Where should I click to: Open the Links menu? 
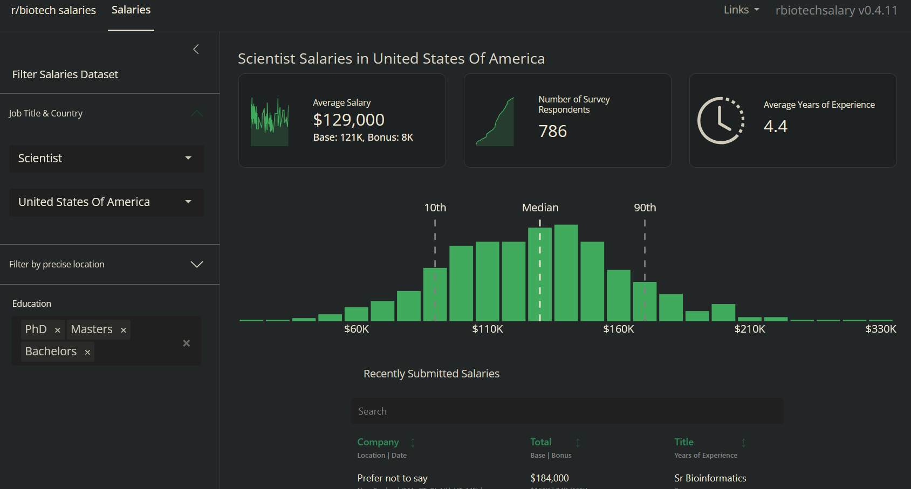click(741, 10)
